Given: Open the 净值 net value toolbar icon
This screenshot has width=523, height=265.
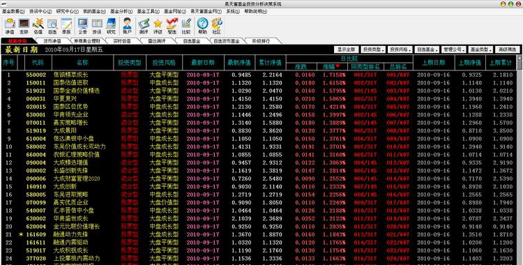Looking at the screenshot, I should [10, 26].
